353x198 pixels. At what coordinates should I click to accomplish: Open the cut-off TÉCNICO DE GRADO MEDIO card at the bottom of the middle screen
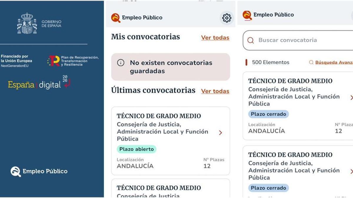pos(171,188)
